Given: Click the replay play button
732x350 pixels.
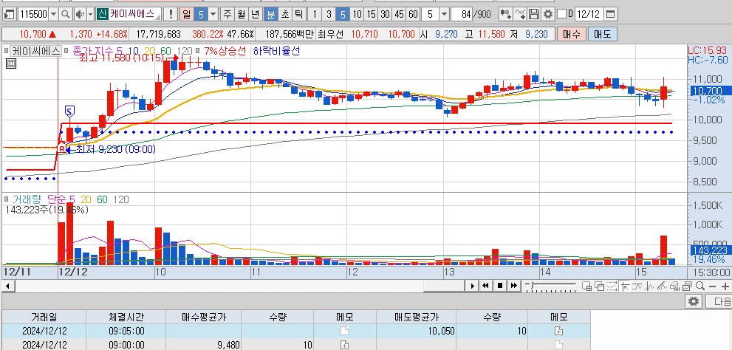Looking at the screenshot, I should (473, 286).
